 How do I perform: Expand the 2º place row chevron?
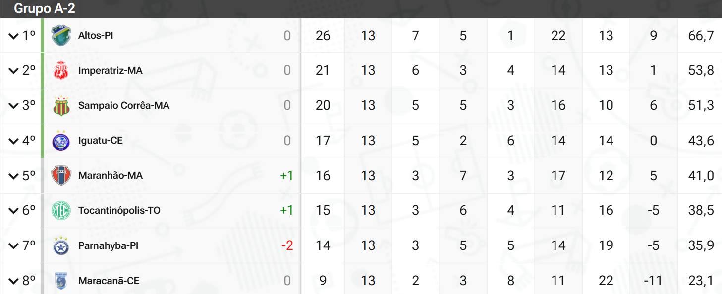13,71
